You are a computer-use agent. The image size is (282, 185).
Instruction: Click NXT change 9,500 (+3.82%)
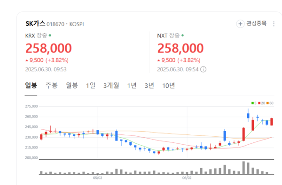click(x=179, y=60)
